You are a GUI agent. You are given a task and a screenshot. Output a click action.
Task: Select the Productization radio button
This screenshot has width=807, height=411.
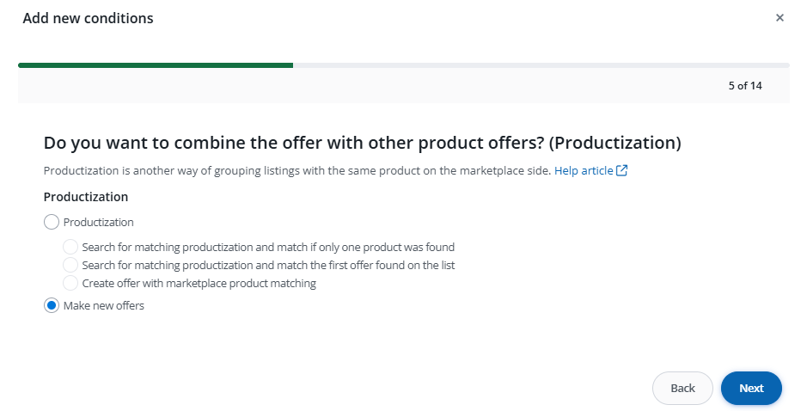(x=52, y=222)
